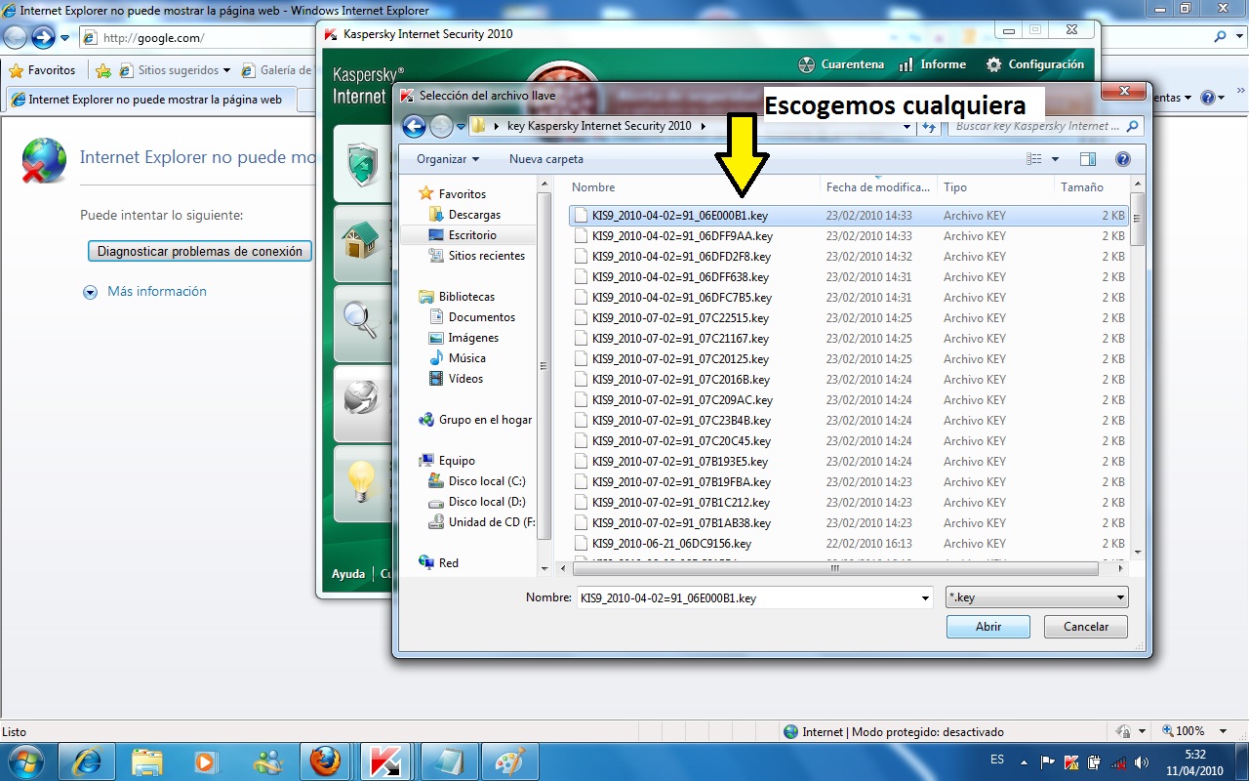Click the back arrow in the file dialog
This screenshot has width=1249, height=781.
pyautogui.click(x=414, y=126)
